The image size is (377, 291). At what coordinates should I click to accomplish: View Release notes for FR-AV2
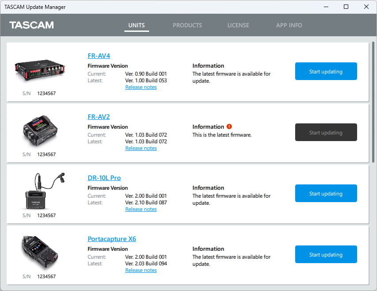141,148
